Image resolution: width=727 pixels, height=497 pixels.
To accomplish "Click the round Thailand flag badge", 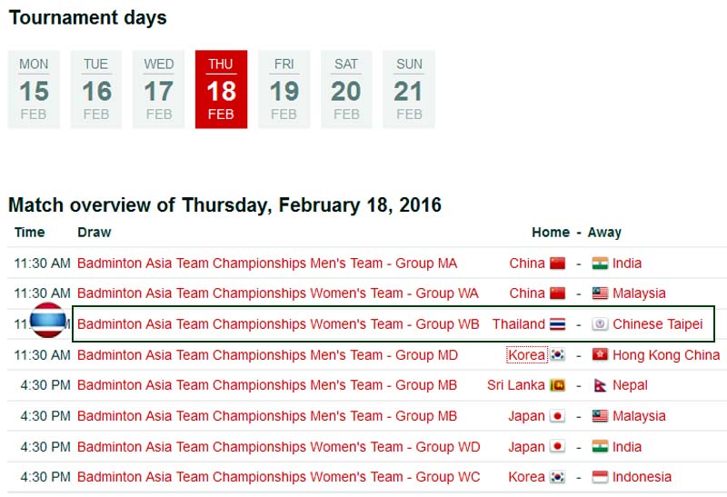I will click(48, 320).
